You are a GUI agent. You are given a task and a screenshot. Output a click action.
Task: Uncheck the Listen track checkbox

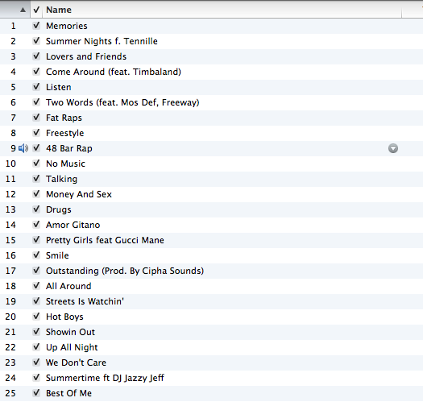[x=36, y=87]
